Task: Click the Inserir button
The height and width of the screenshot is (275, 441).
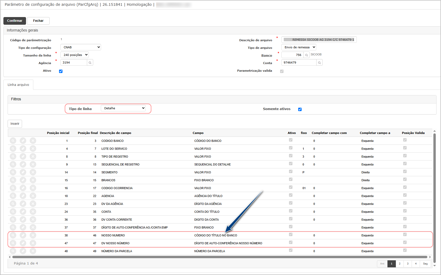Action: tap(15, 124)
